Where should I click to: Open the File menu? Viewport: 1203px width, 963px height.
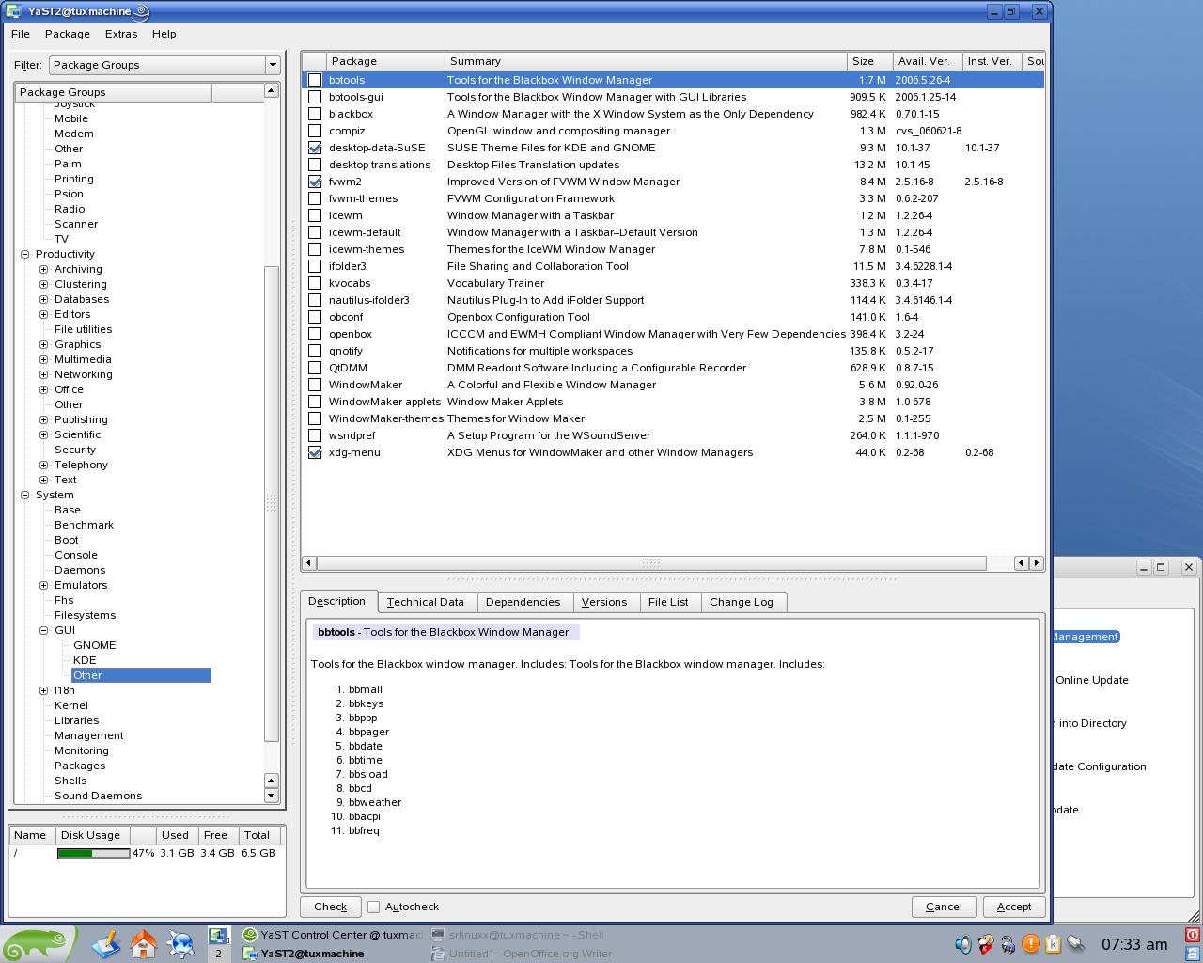pyautogui.click(x=20, y=34)
